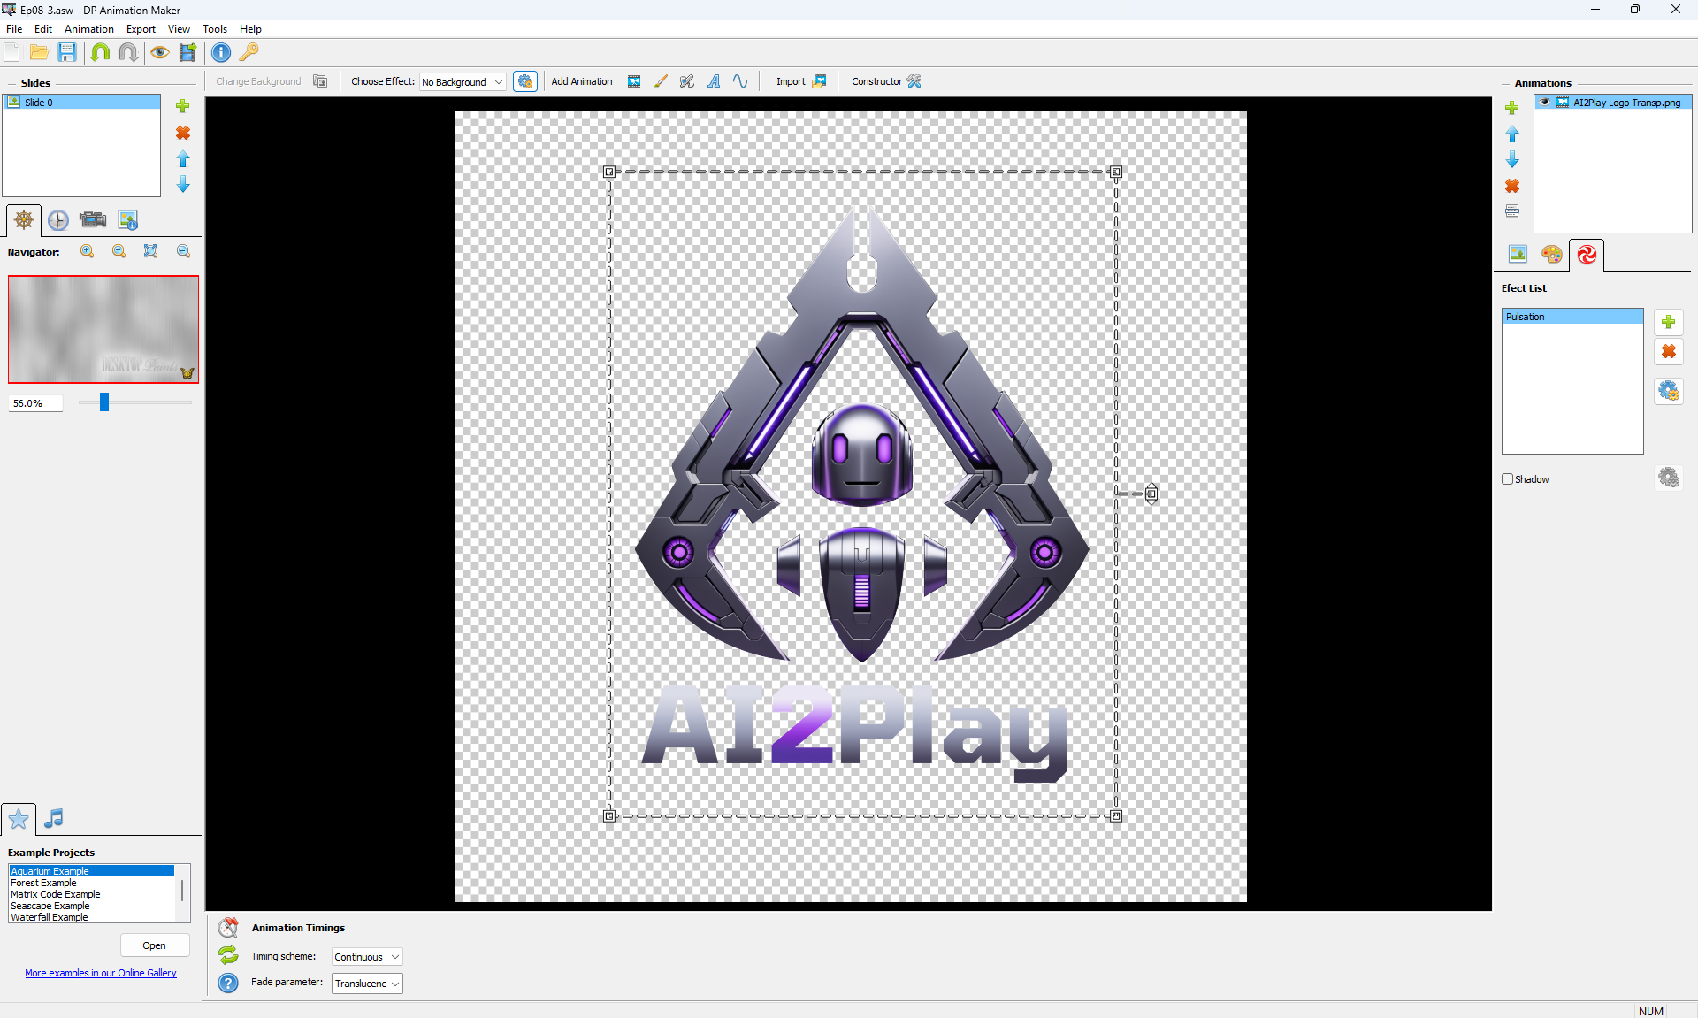Click the Undo arrow icon
Viewport: 1698px width, 1018px height.
(100, 52)
